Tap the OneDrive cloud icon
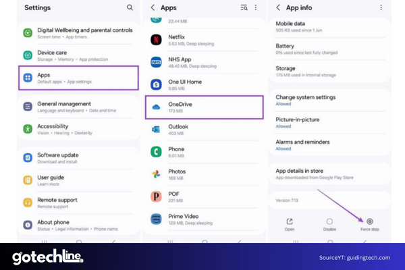This screenshot has width=405, height=270. (x=156, y=107)
